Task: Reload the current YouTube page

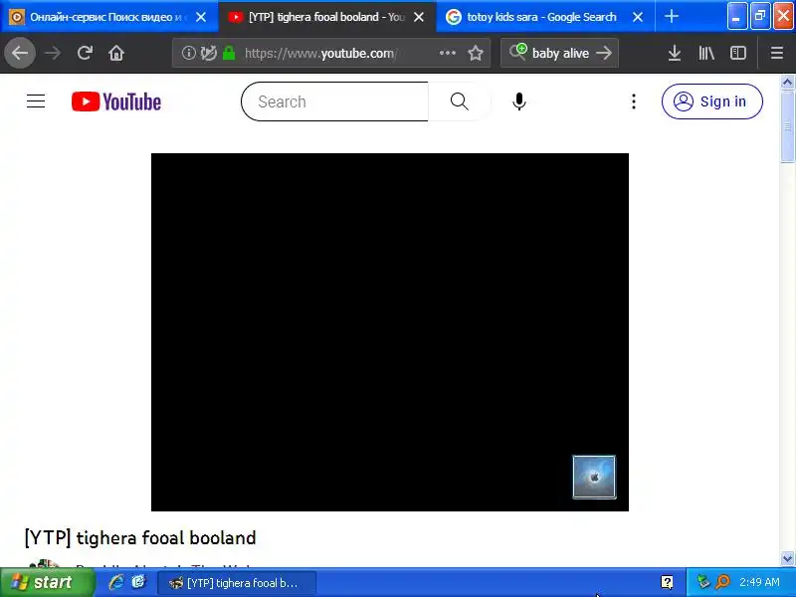Action: (x=85, y=53)
